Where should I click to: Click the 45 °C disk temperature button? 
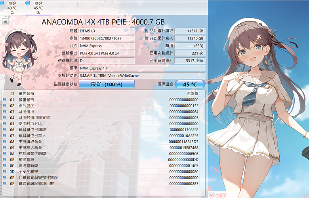point(190,84)
